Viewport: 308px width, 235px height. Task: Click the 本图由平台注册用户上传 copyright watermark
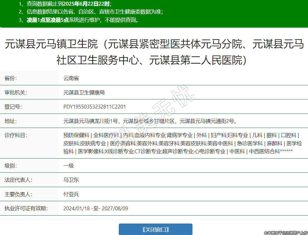[x=285, y=233]
